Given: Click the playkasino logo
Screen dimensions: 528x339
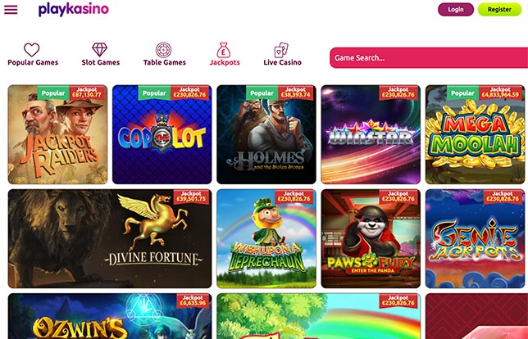Looking at the screenshot, I should [74, 10].
